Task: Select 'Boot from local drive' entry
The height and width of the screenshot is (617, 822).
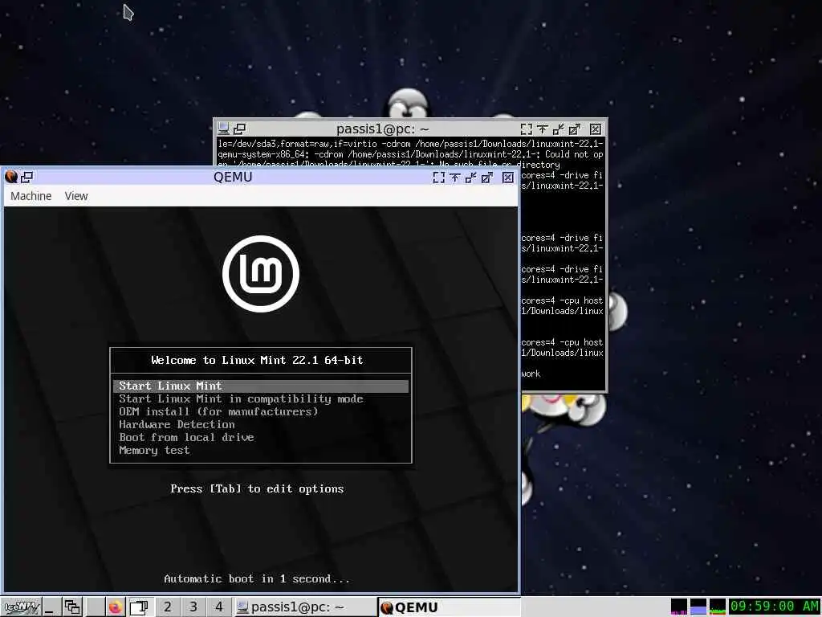Action: [x=261, y=438]
